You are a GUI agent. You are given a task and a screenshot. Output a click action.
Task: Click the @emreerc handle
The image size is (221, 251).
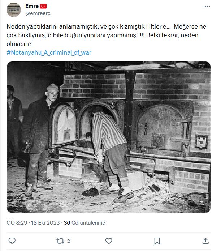38,13
